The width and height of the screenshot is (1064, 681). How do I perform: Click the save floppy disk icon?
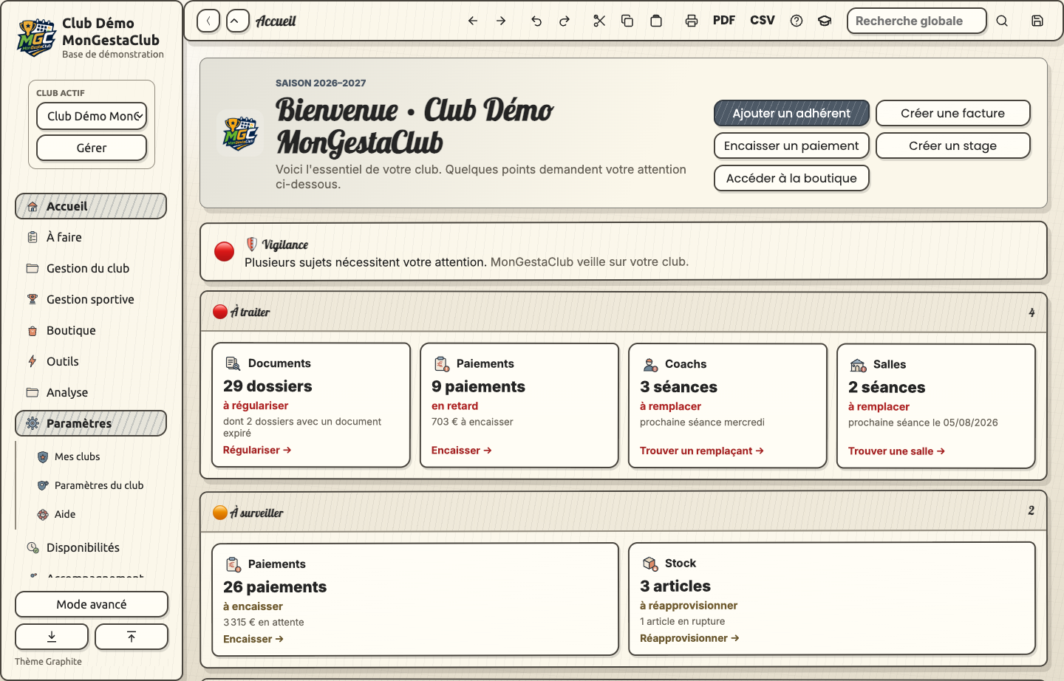point(1037,21)
